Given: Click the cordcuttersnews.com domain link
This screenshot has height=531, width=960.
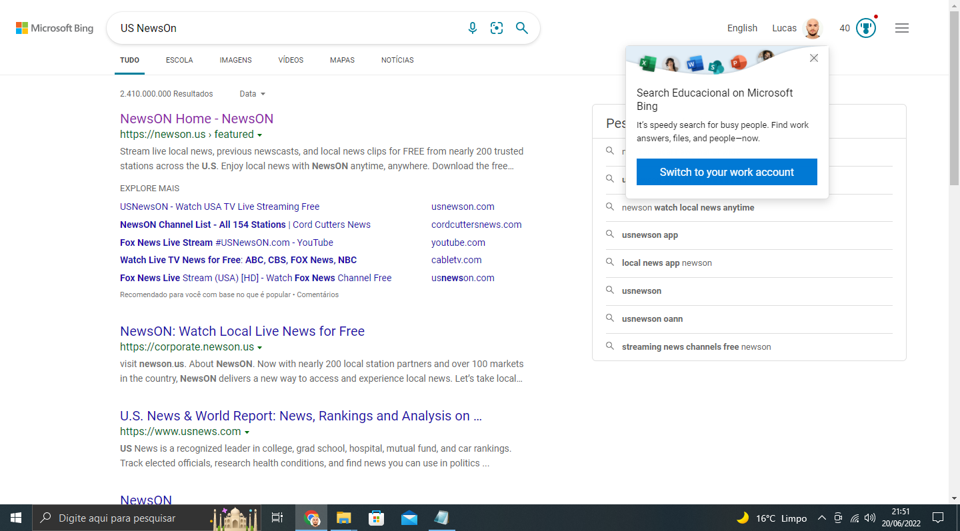Looking at the screenshot, I should [477, 225].
